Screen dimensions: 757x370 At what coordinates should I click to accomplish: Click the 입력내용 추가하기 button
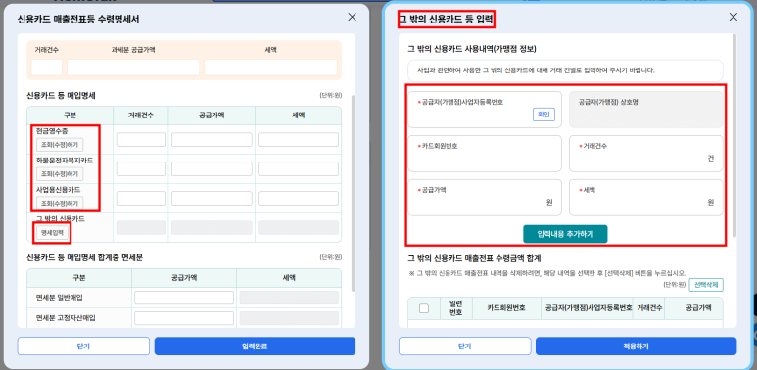coord(565,234)
